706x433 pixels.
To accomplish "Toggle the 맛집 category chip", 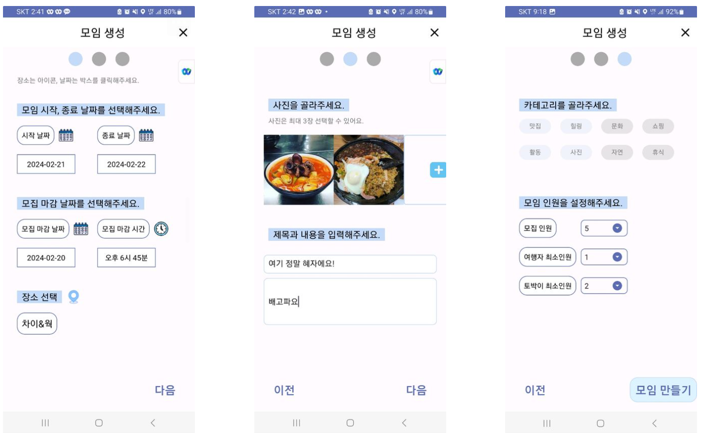I will pos(535,126).
